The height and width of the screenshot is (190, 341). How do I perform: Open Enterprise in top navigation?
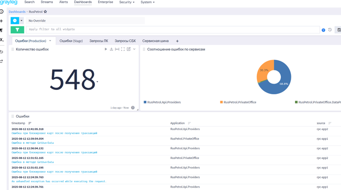pos(105,2)
